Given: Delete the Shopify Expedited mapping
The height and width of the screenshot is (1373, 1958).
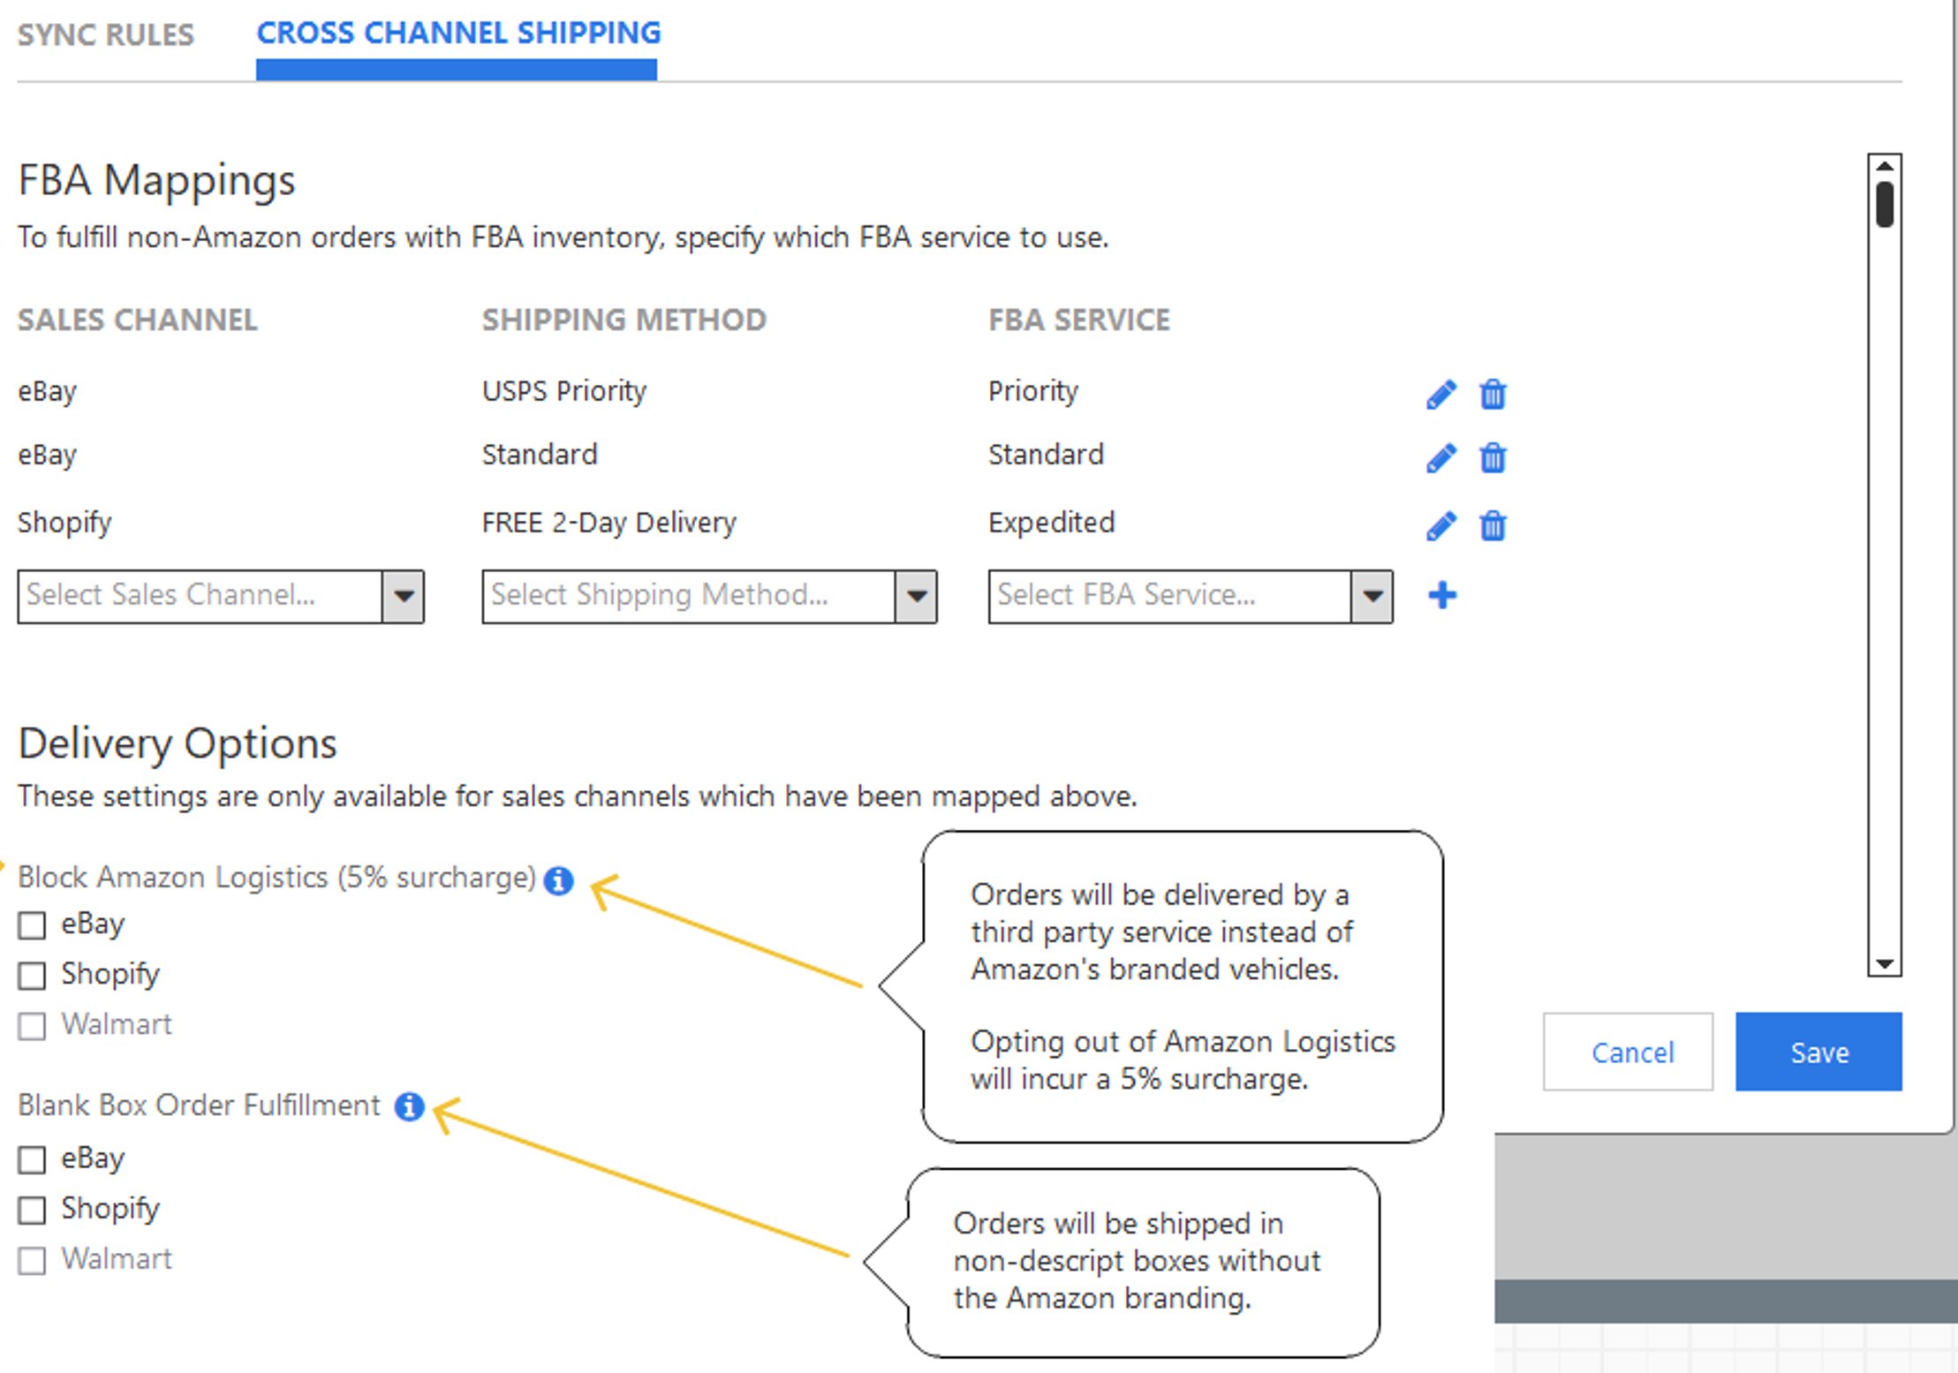Looking at the screenshot, I should click(1493, 525).
